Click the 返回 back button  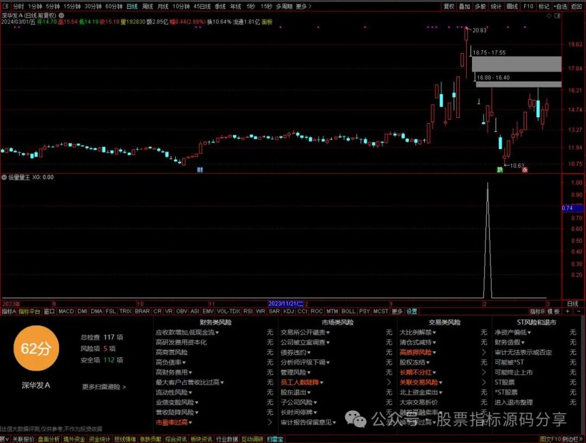576,7
